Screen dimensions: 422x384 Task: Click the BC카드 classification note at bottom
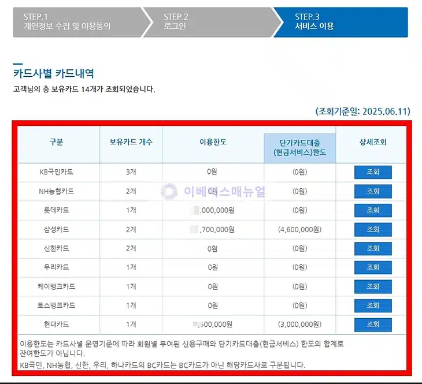(x=163, y=365)
